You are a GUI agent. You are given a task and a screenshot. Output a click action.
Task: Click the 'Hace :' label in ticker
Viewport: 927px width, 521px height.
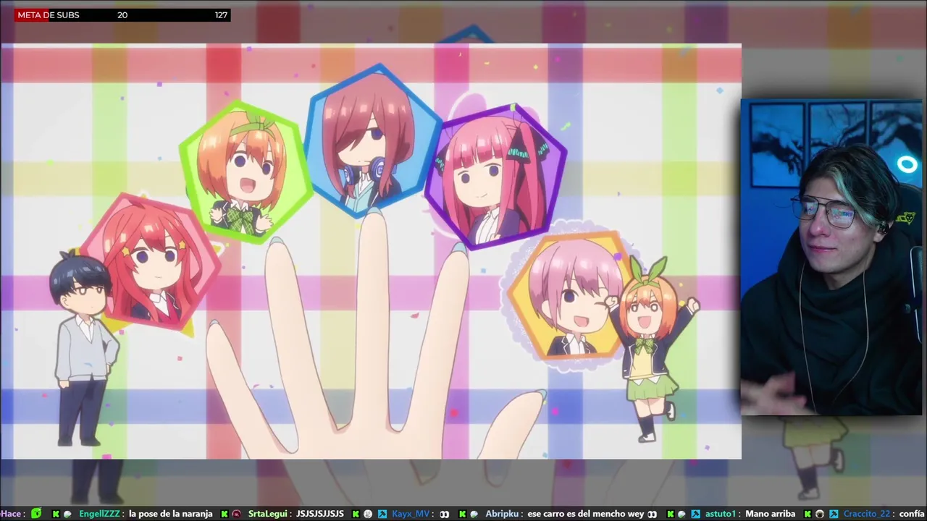(x=13, y=514)
